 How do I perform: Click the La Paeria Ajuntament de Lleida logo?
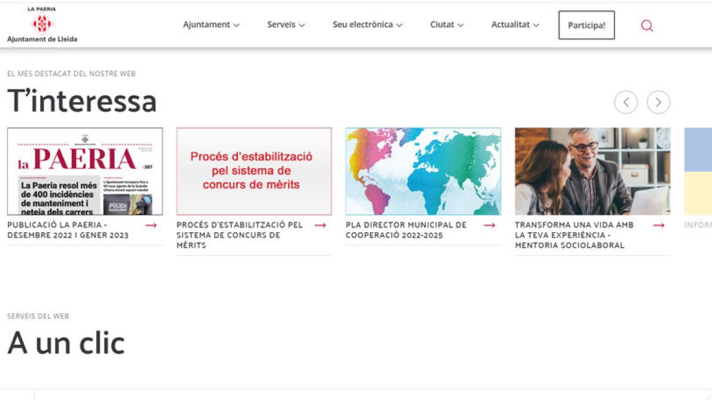(42, 25)
